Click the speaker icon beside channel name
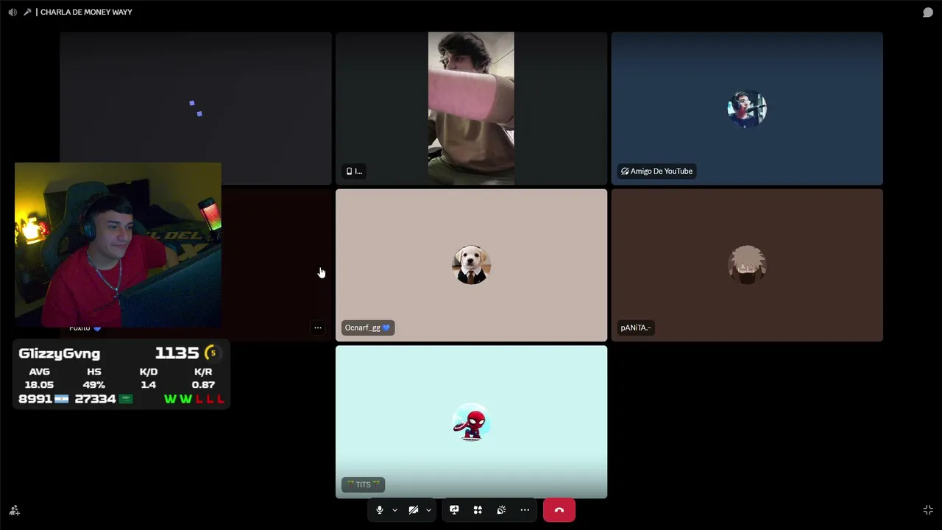This screenshot has height=530, width=942. pyautogui.click(x=13, y=13)
